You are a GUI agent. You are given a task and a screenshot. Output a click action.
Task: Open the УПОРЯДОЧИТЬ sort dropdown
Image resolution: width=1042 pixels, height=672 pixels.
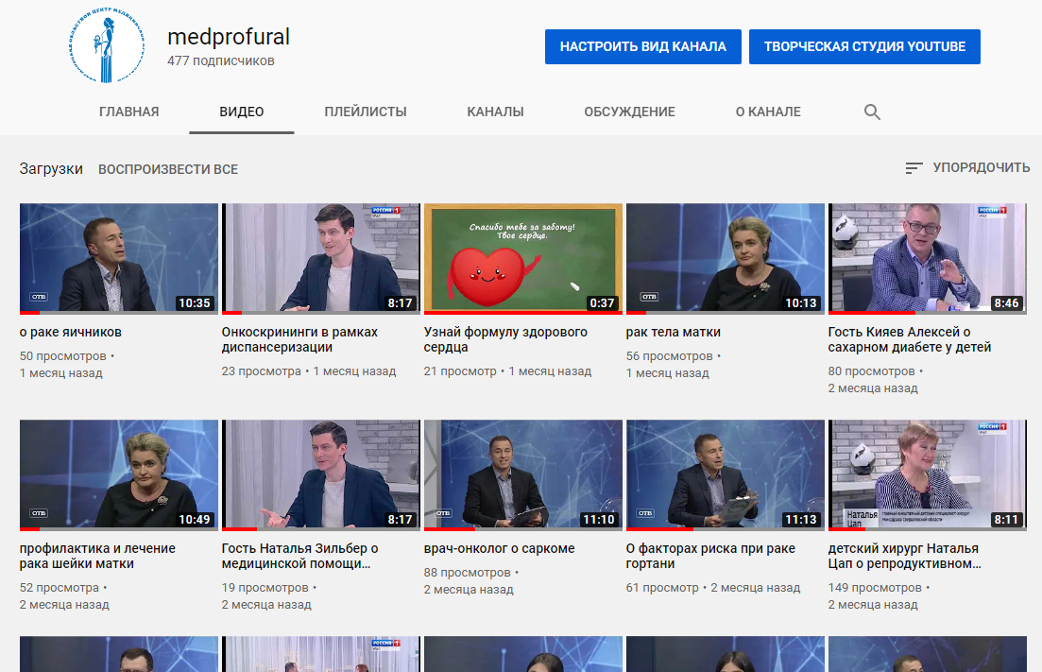(x=980, y=168)
